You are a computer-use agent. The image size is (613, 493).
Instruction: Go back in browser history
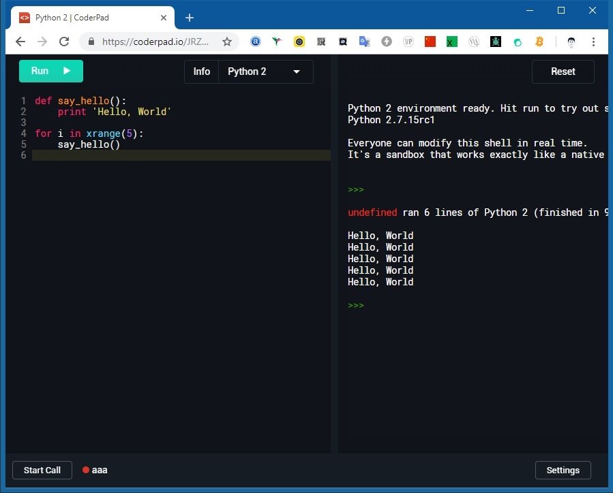[20, 42]
